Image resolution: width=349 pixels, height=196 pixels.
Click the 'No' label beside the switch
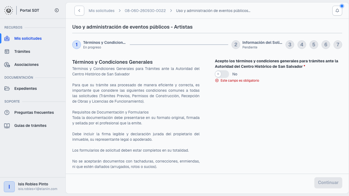coord(235,74)
